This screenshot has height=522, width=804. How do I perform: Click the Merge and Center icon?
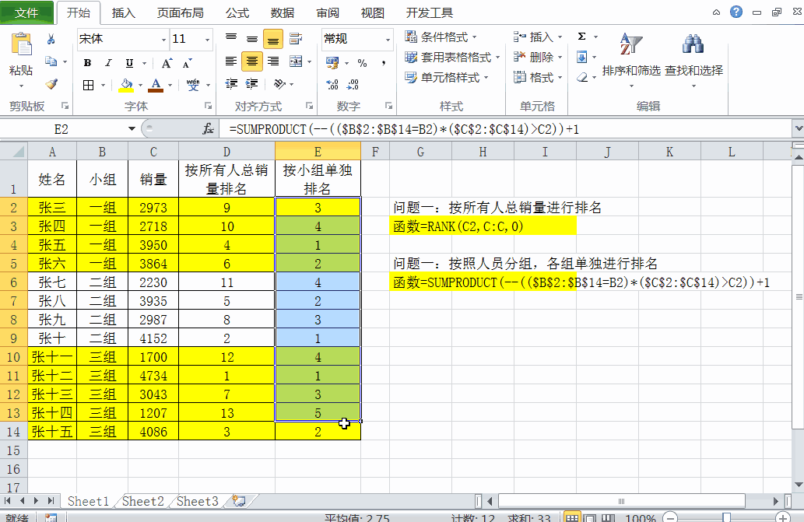click(296, 61)
